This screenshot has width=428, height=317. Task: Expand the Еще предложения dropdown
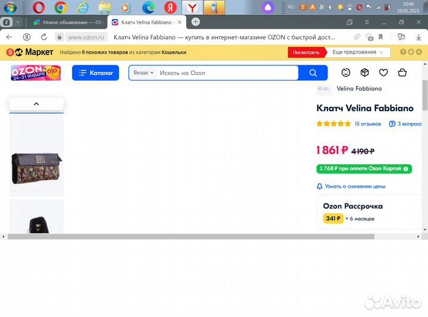click(x=357, y=52)
